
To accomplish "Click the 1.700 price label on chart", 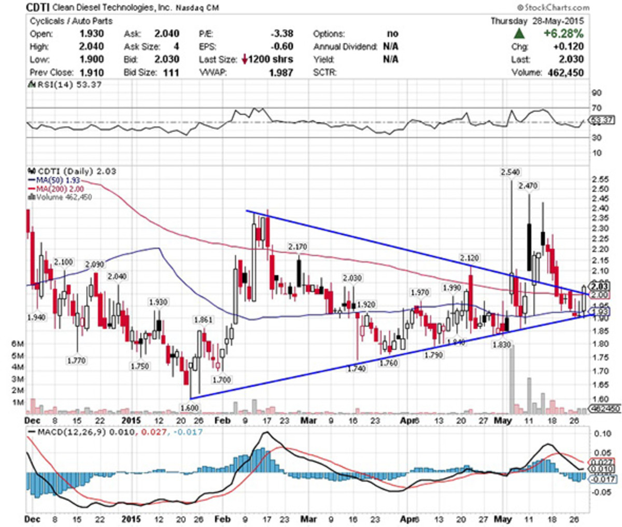I will pyautogui.click(x=221, y=380).
